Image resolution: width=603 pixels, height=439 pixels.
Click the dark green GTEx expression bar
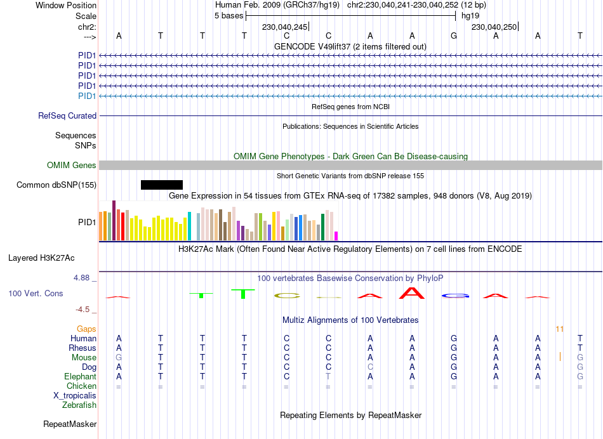[322, 227]
